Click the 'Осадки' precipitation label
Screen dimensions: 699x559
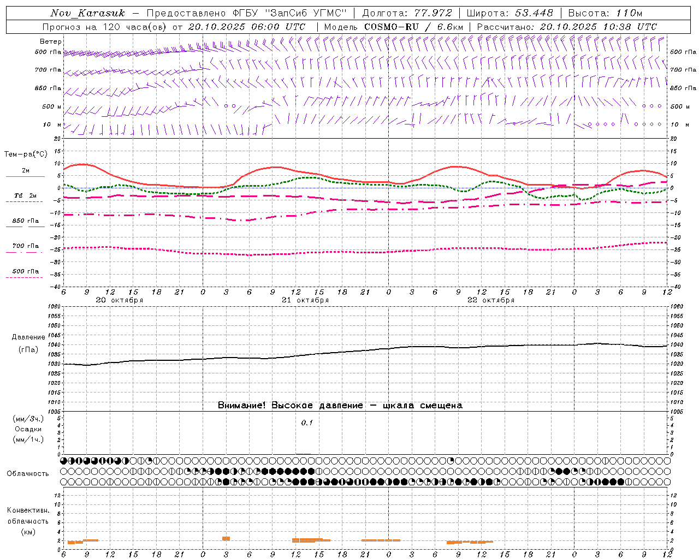click(28, 429)
